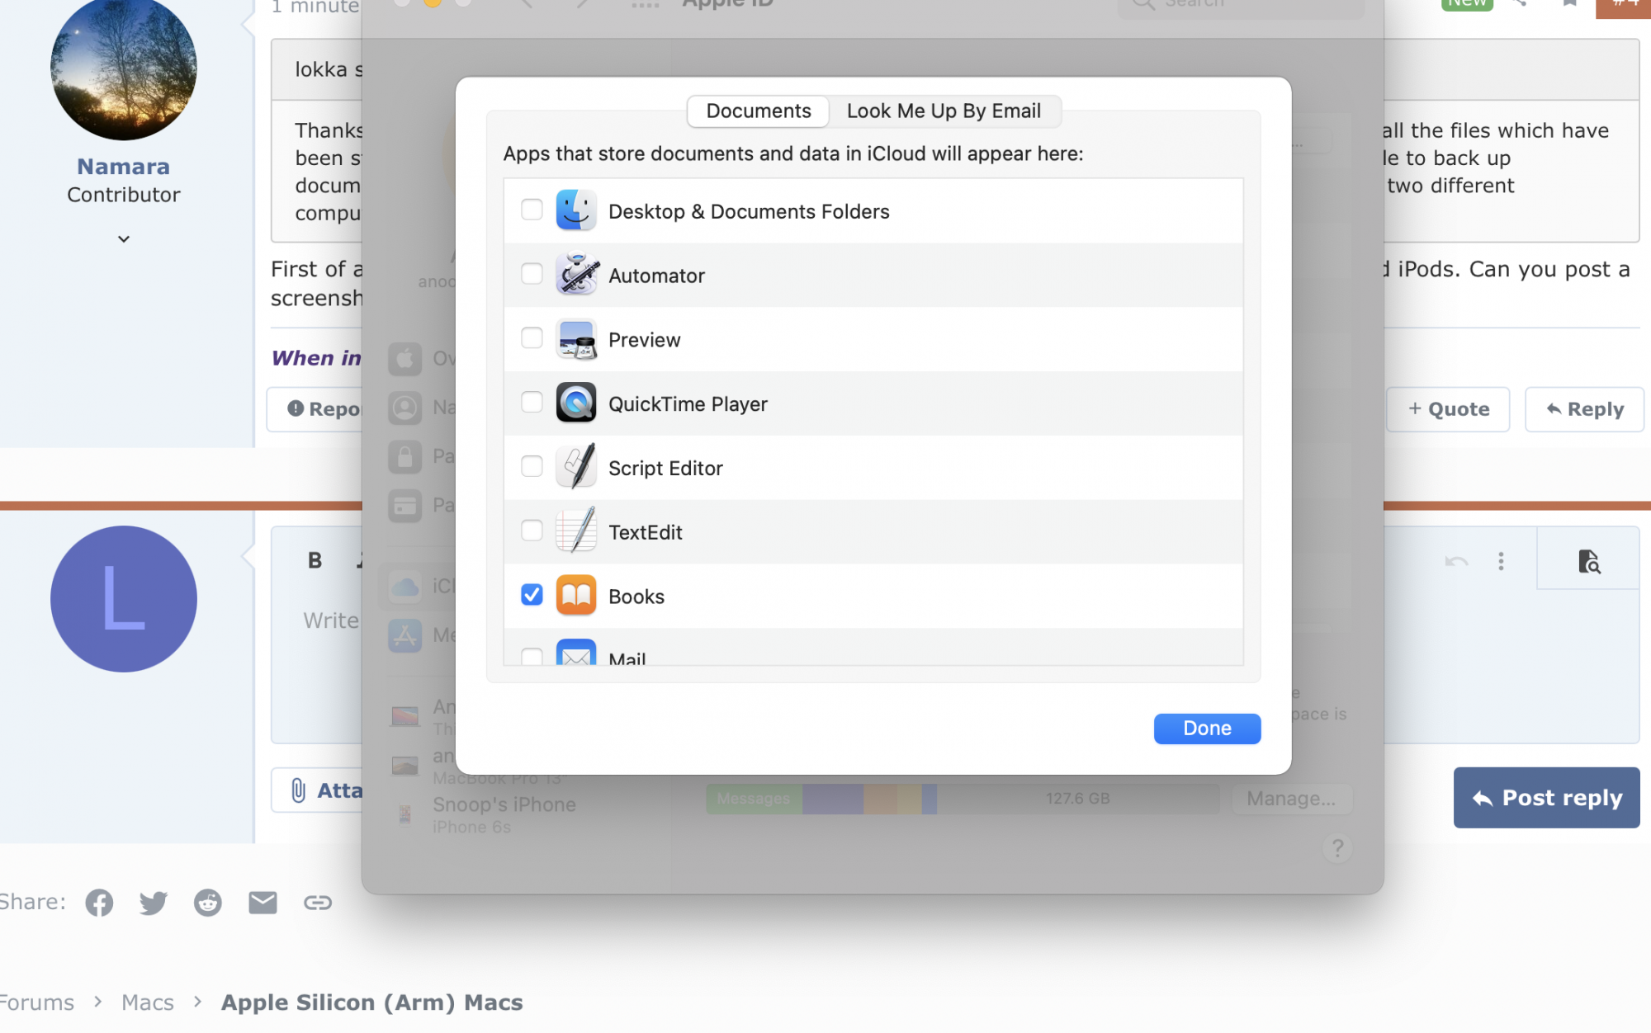1651x1033 pixels.
Task: Copy link with chain icon
Action: [318, 903]
